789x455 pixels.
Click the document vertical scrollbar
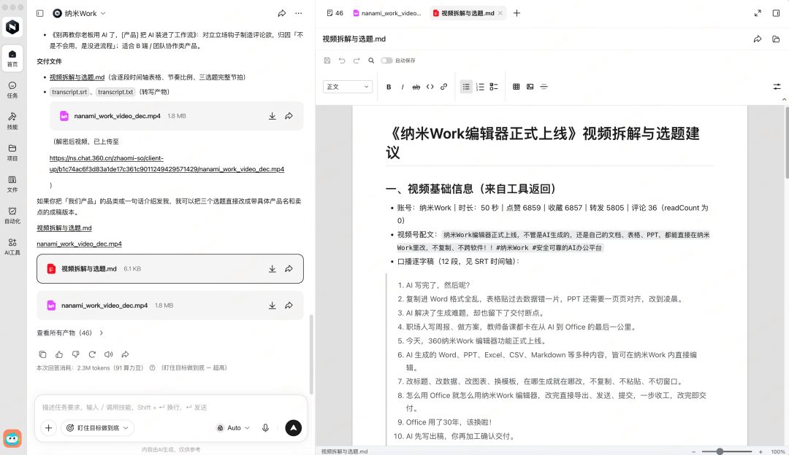[x=787, y=143]
